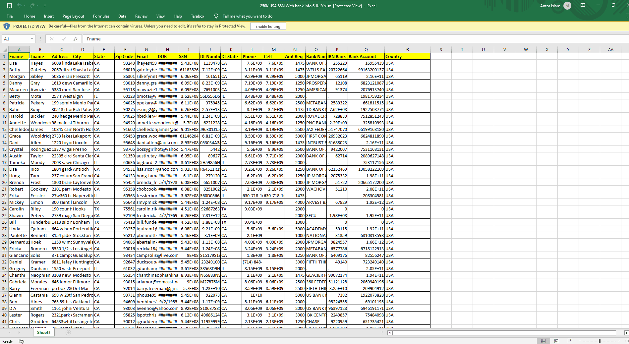Viewport: 629px width, 344px height.
Task: Switch to Page Break Preview in the status bar
Action: click(x=570, y=341)
